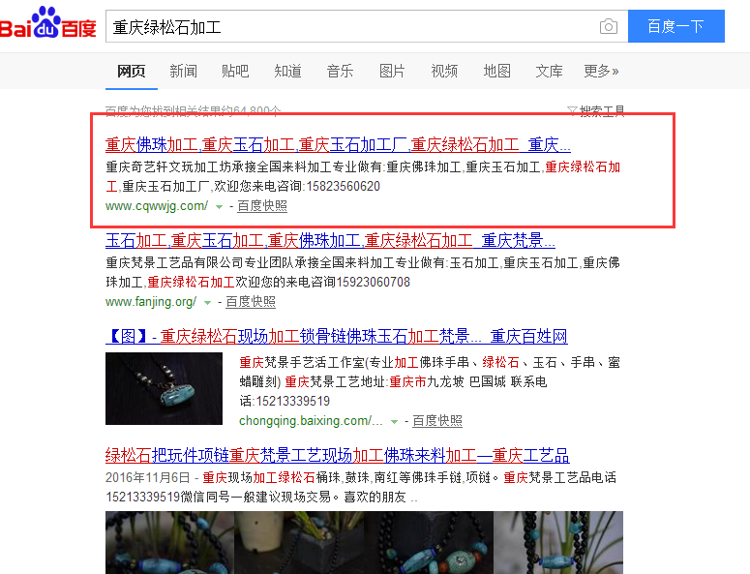The width and height of the screenshot is (750, 574).
Task: Open the 视频 tab
Action: (x=444, y=72)
